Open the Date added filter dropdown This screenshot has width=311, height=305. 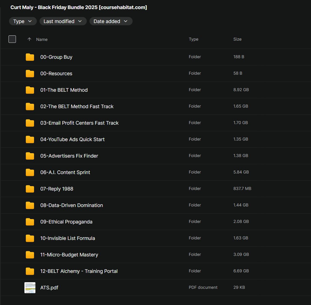111,21
